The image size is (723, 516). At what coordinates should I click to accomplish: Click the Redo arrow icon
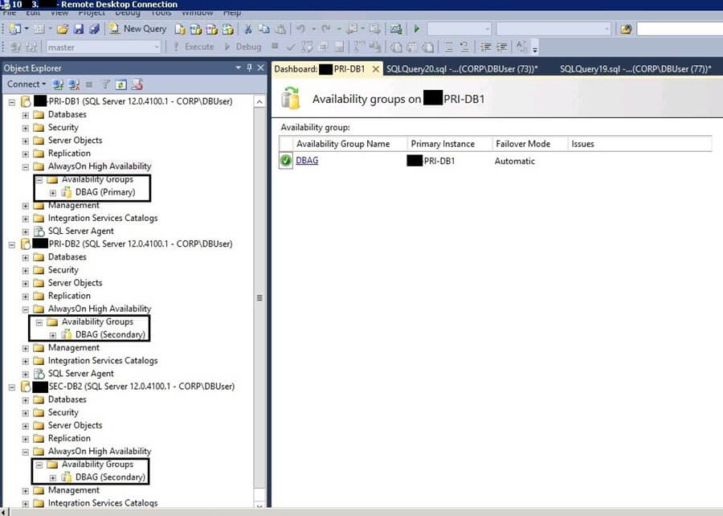click(326, 29)
